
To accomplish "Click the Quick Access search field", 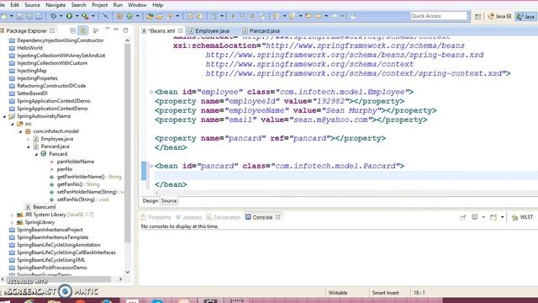I will [439, 16].
